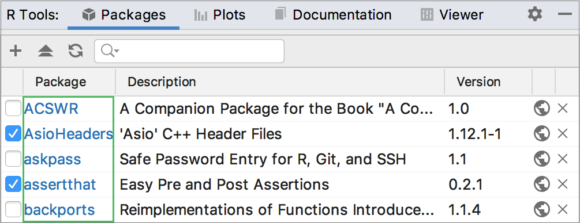Select Reimplementations of Functions description
Viewport: 580px width, 223px height.
point(276,210)
